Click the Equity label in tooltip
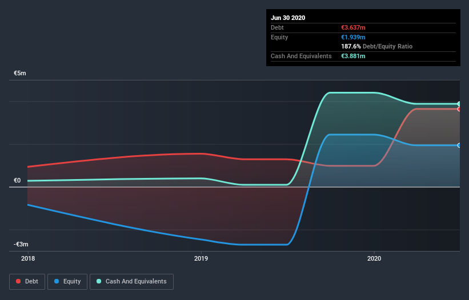The image size is (469, 300). point(279,37)
